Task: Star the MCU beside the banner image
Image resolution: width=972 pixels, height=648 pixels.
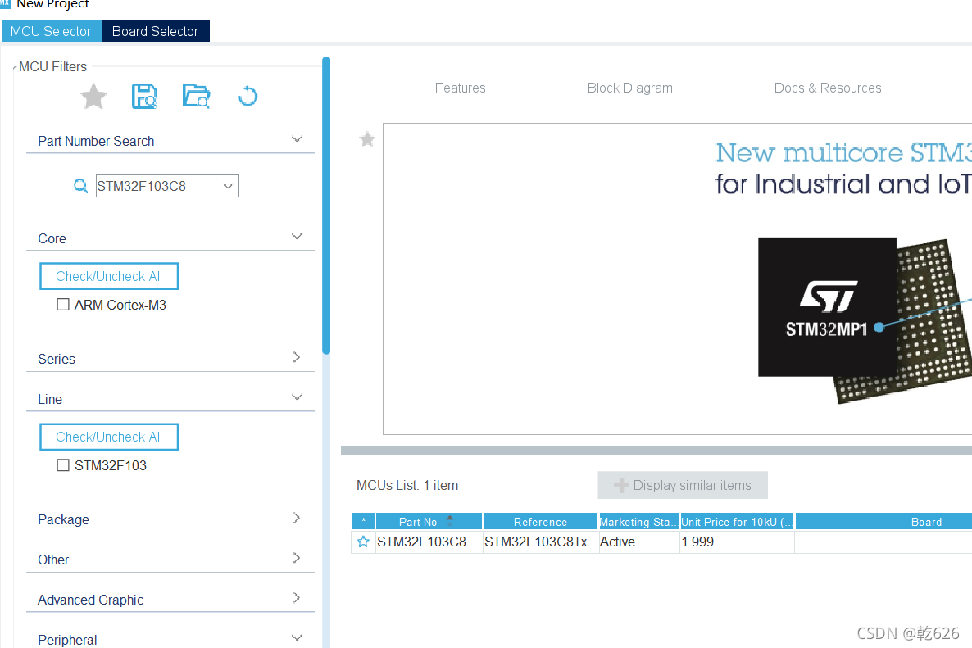Action: pyautogui.click(x=367, y=138)
